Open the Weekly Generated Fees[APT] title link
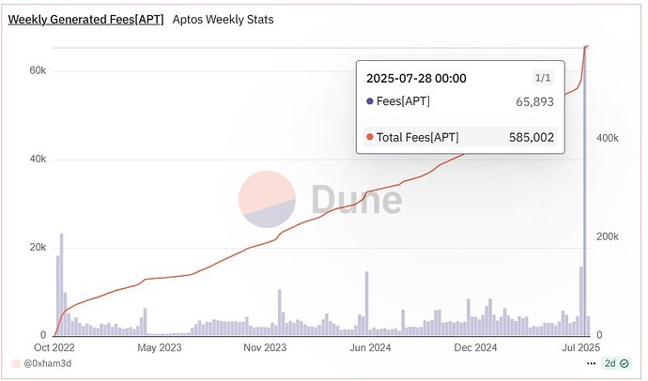The height and width of the screenshot is (381, 648). [x=85, y=20]
